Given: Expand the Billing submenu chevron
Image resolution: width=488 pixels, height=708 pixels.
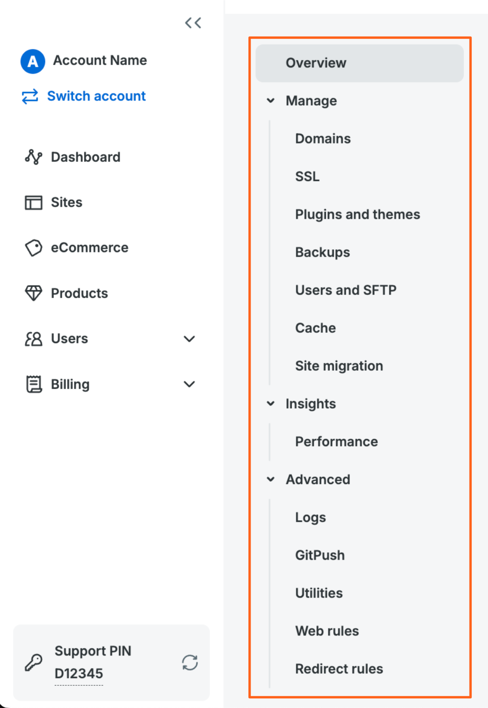Looking at the screenshot, I should 189,384.
